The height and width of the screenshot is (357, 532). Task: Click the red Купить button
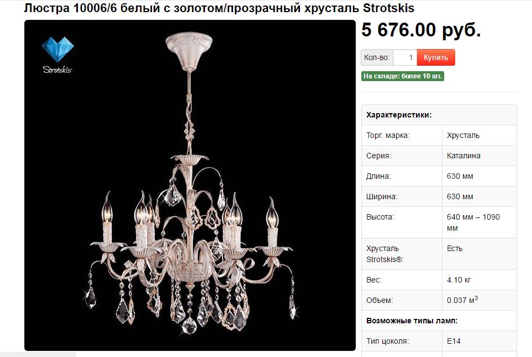pyautogui.click(x=436, y=57)
